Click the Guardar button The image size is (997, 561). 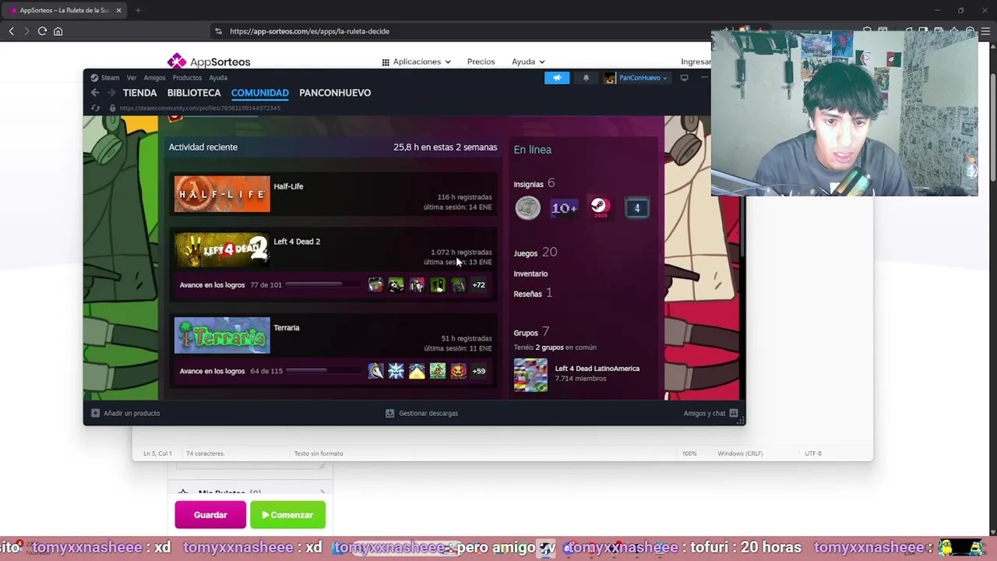click(210, 515)
